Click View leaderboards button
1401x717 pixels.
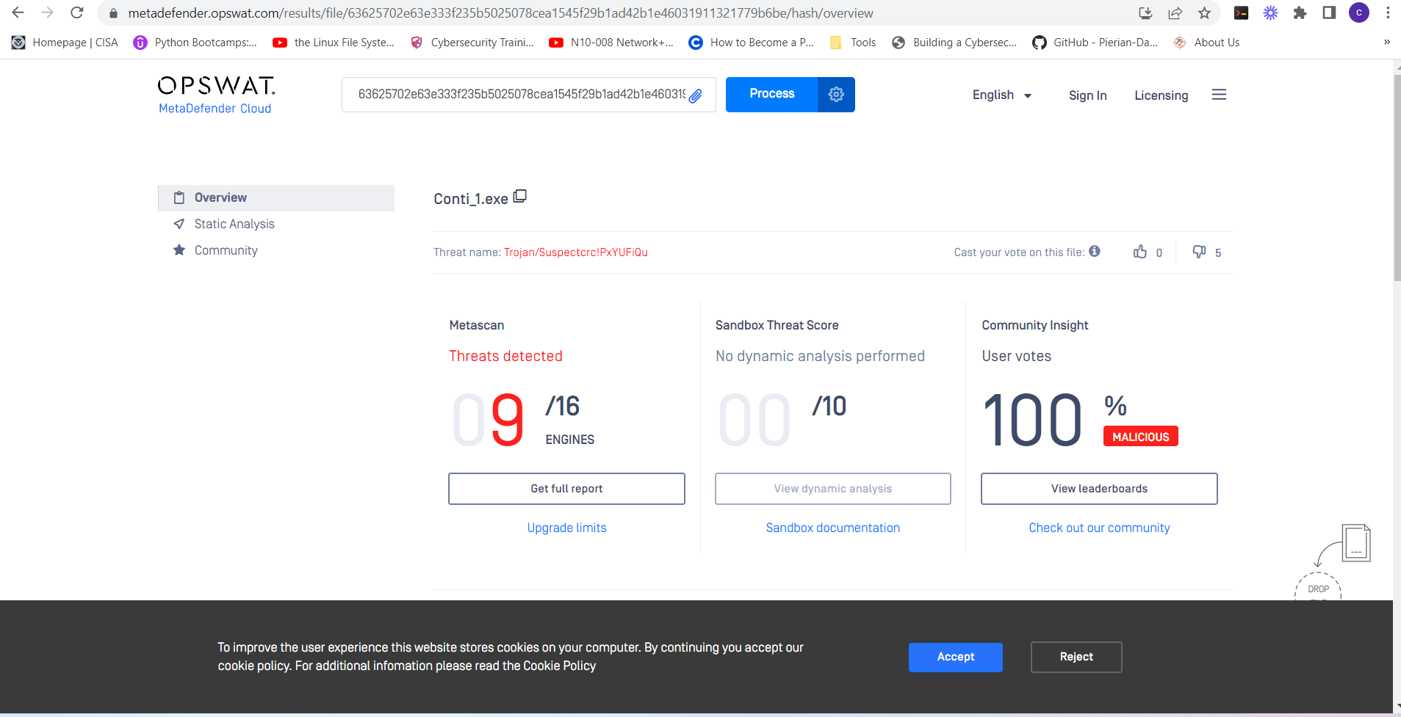coord(1099,489)
